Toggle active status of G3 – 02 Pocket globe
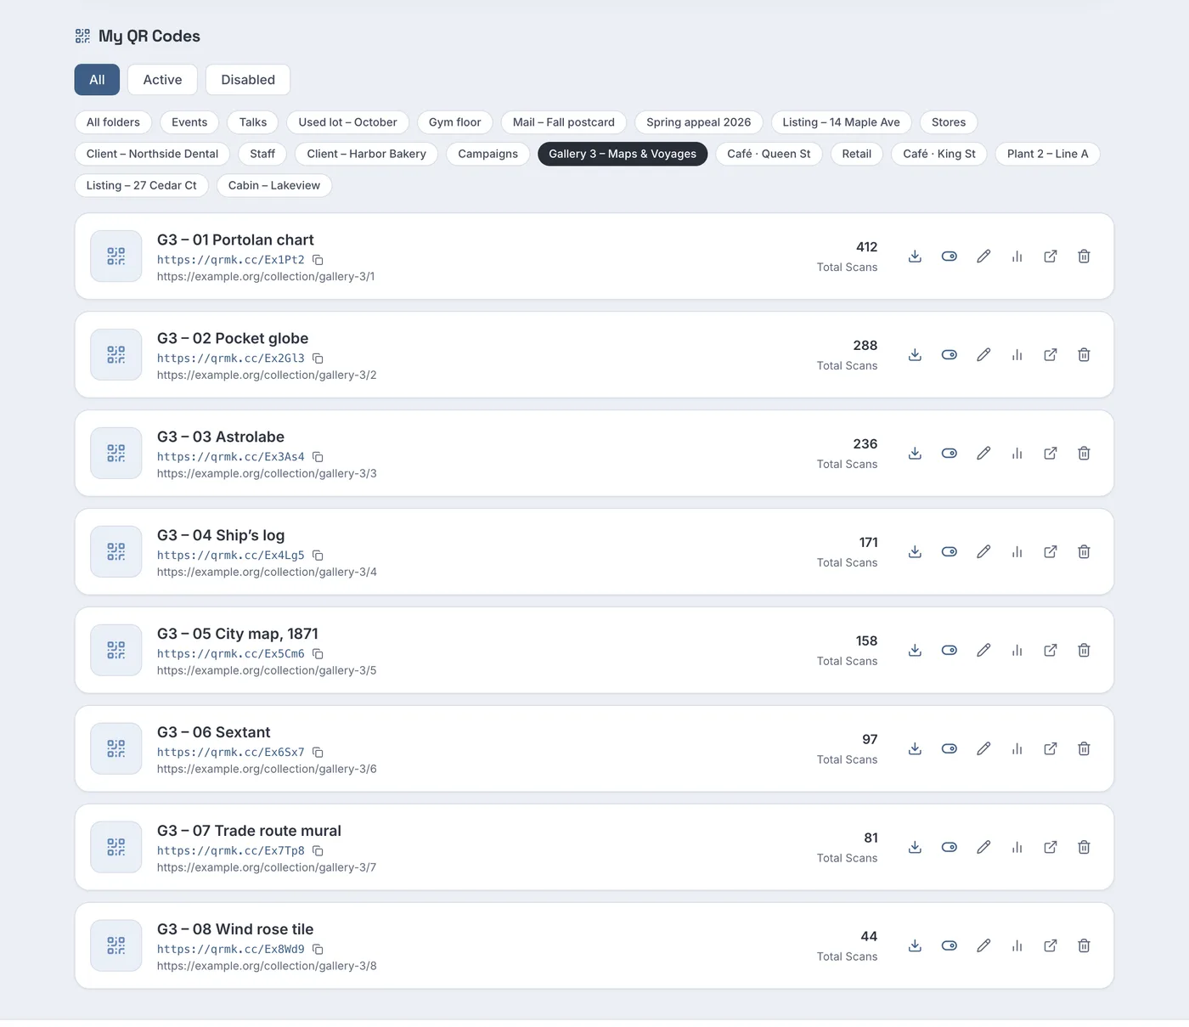1189x1027 pixels. pos(950,355)
